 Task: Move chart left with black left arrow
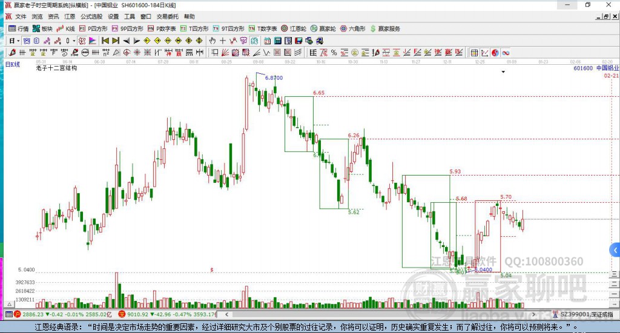tap(126, 41)
